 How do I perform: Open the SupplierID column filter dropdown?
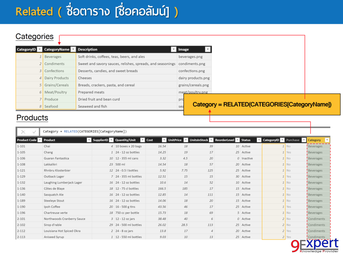coord(111,140)
